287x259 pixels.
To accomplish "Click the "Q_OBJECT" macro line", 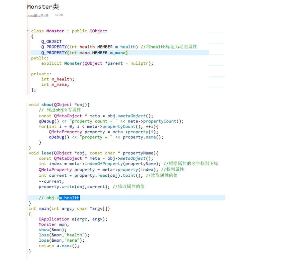I will click(x=51, y=41).
